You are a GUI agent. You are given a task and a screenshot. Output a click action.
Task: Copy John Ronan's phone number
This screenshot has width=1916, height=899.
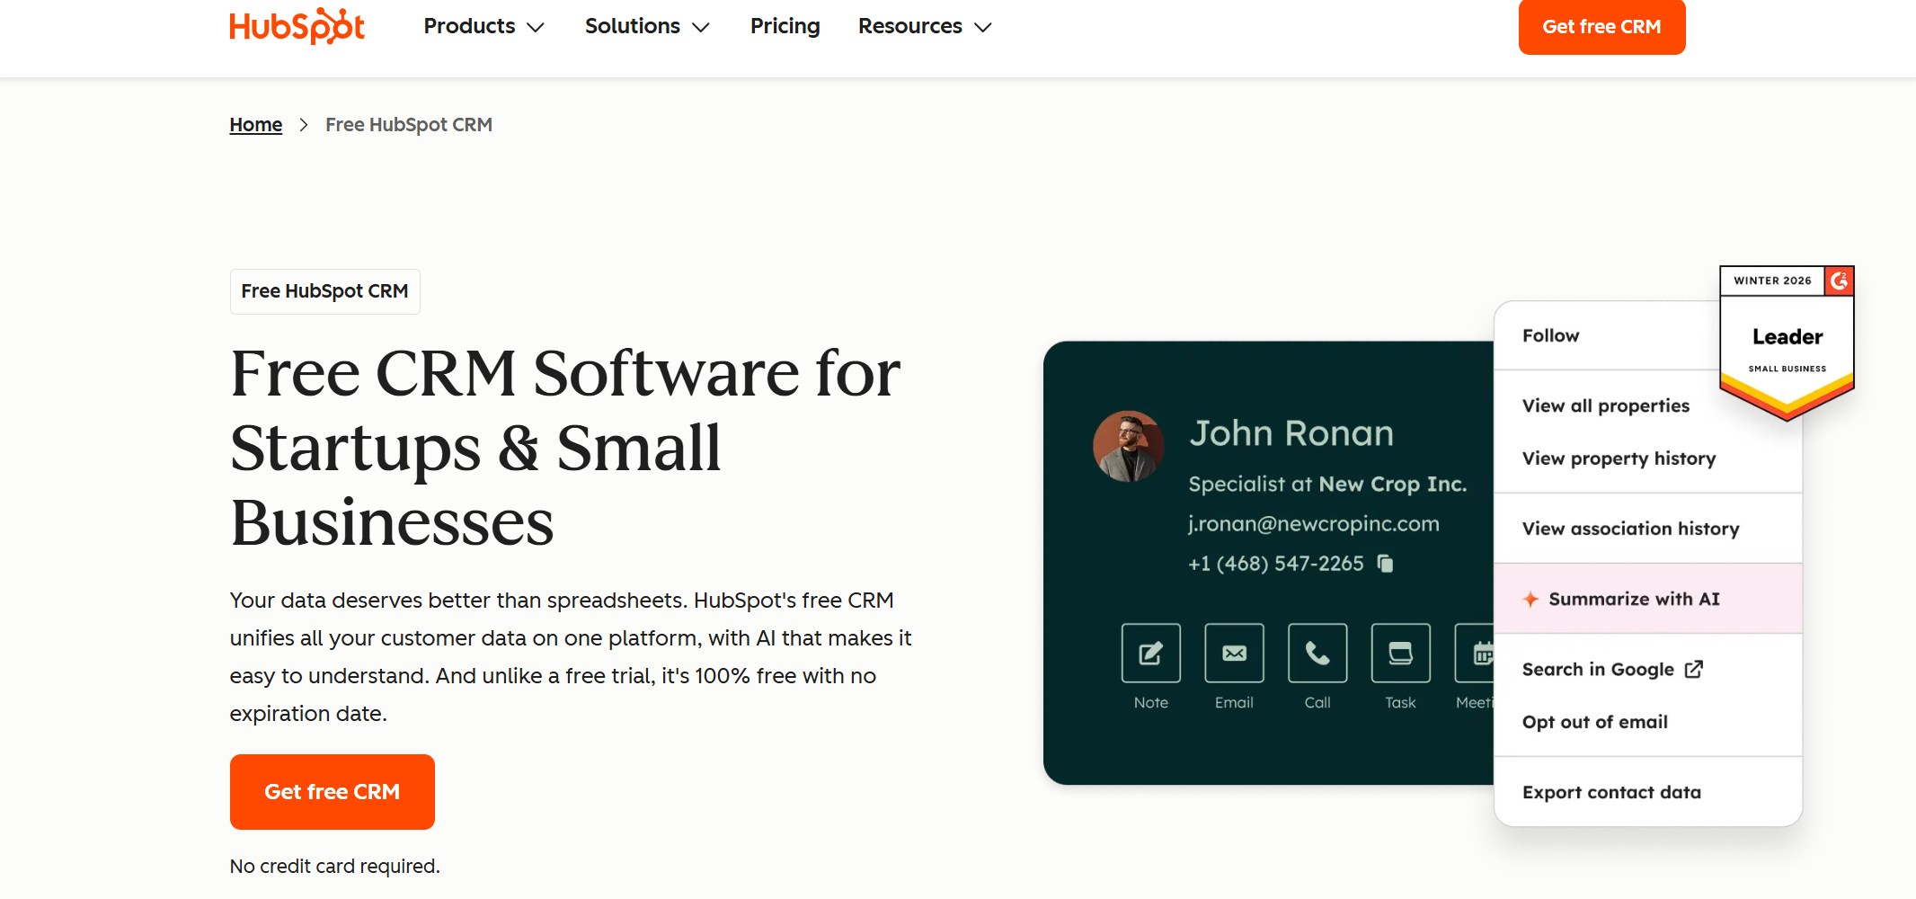click(1385, 564)
